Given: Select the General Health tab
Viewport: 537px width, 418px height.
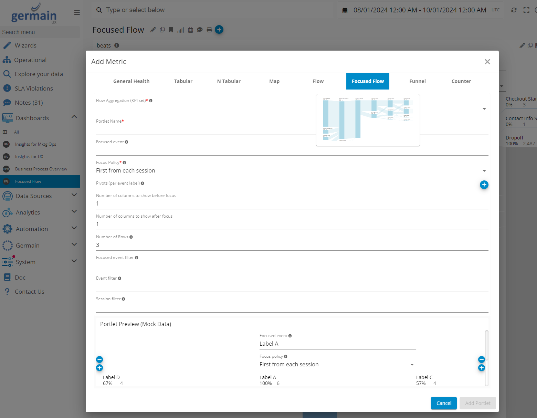Looking at the screenshot, I should (x=131, y=81).
